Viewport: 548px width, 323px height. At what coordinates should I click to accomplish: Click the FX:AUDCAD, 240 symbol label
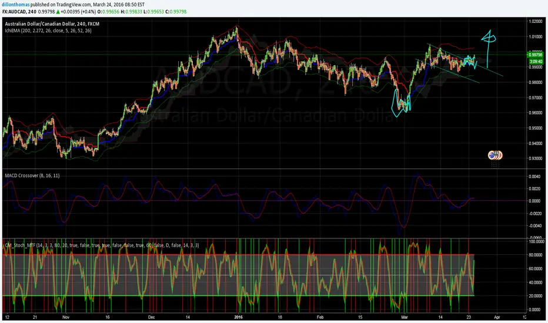point(19,12)
